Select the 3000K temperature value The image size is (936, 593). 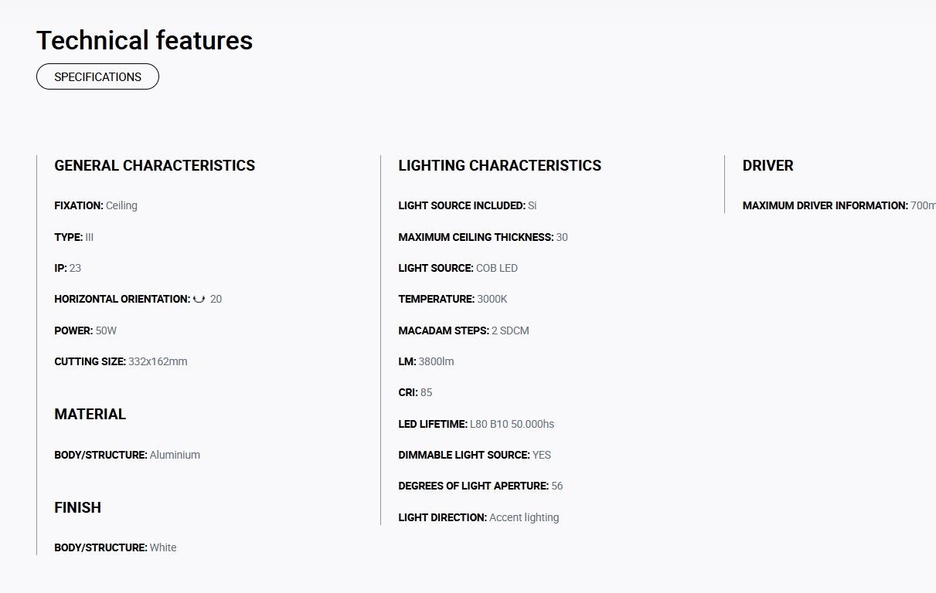coord(492,299)
